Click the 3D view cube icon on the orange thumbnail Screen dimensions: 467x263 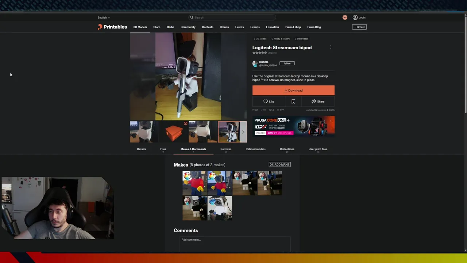click(185, 124)
